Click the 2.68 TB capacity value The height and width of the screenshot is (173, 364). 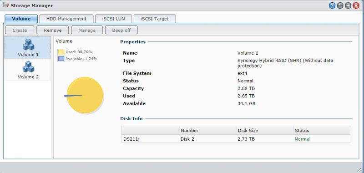[246, 88]
